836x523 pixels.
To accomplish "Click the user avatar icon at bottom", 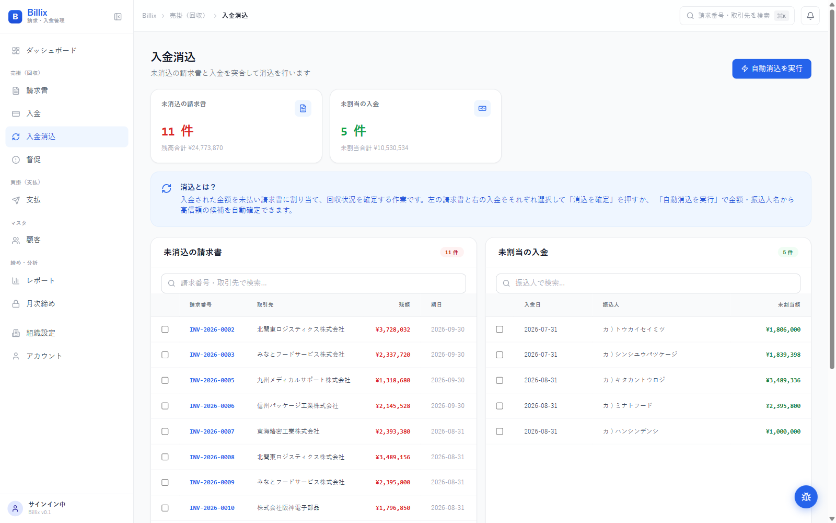I will click(x=15, y=508).
